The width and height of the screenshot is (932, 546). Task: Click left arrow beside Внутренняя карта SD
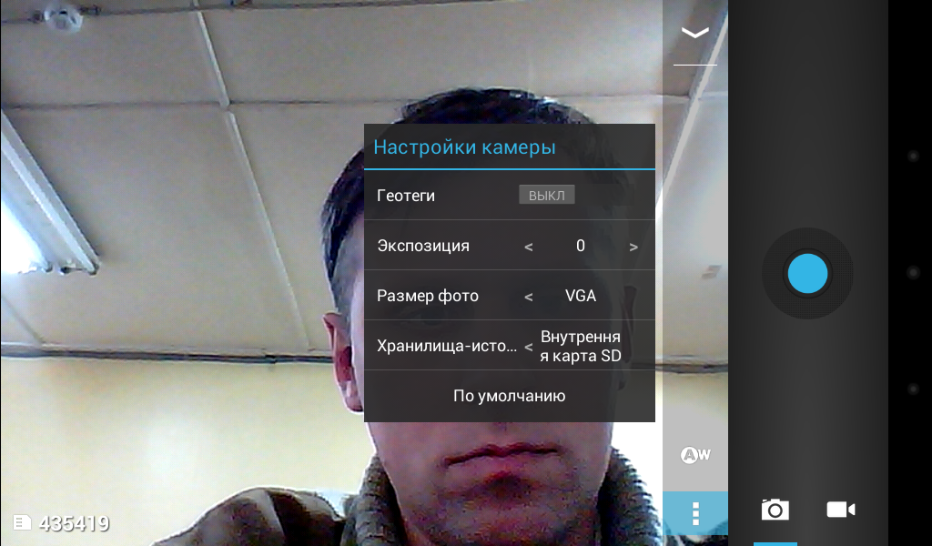(x=529, y=347)
